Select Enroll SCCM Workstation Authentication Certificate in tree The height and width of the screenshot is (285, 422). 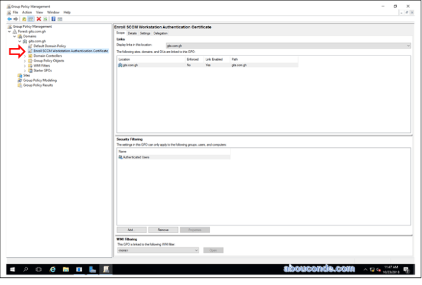point(70,51)
